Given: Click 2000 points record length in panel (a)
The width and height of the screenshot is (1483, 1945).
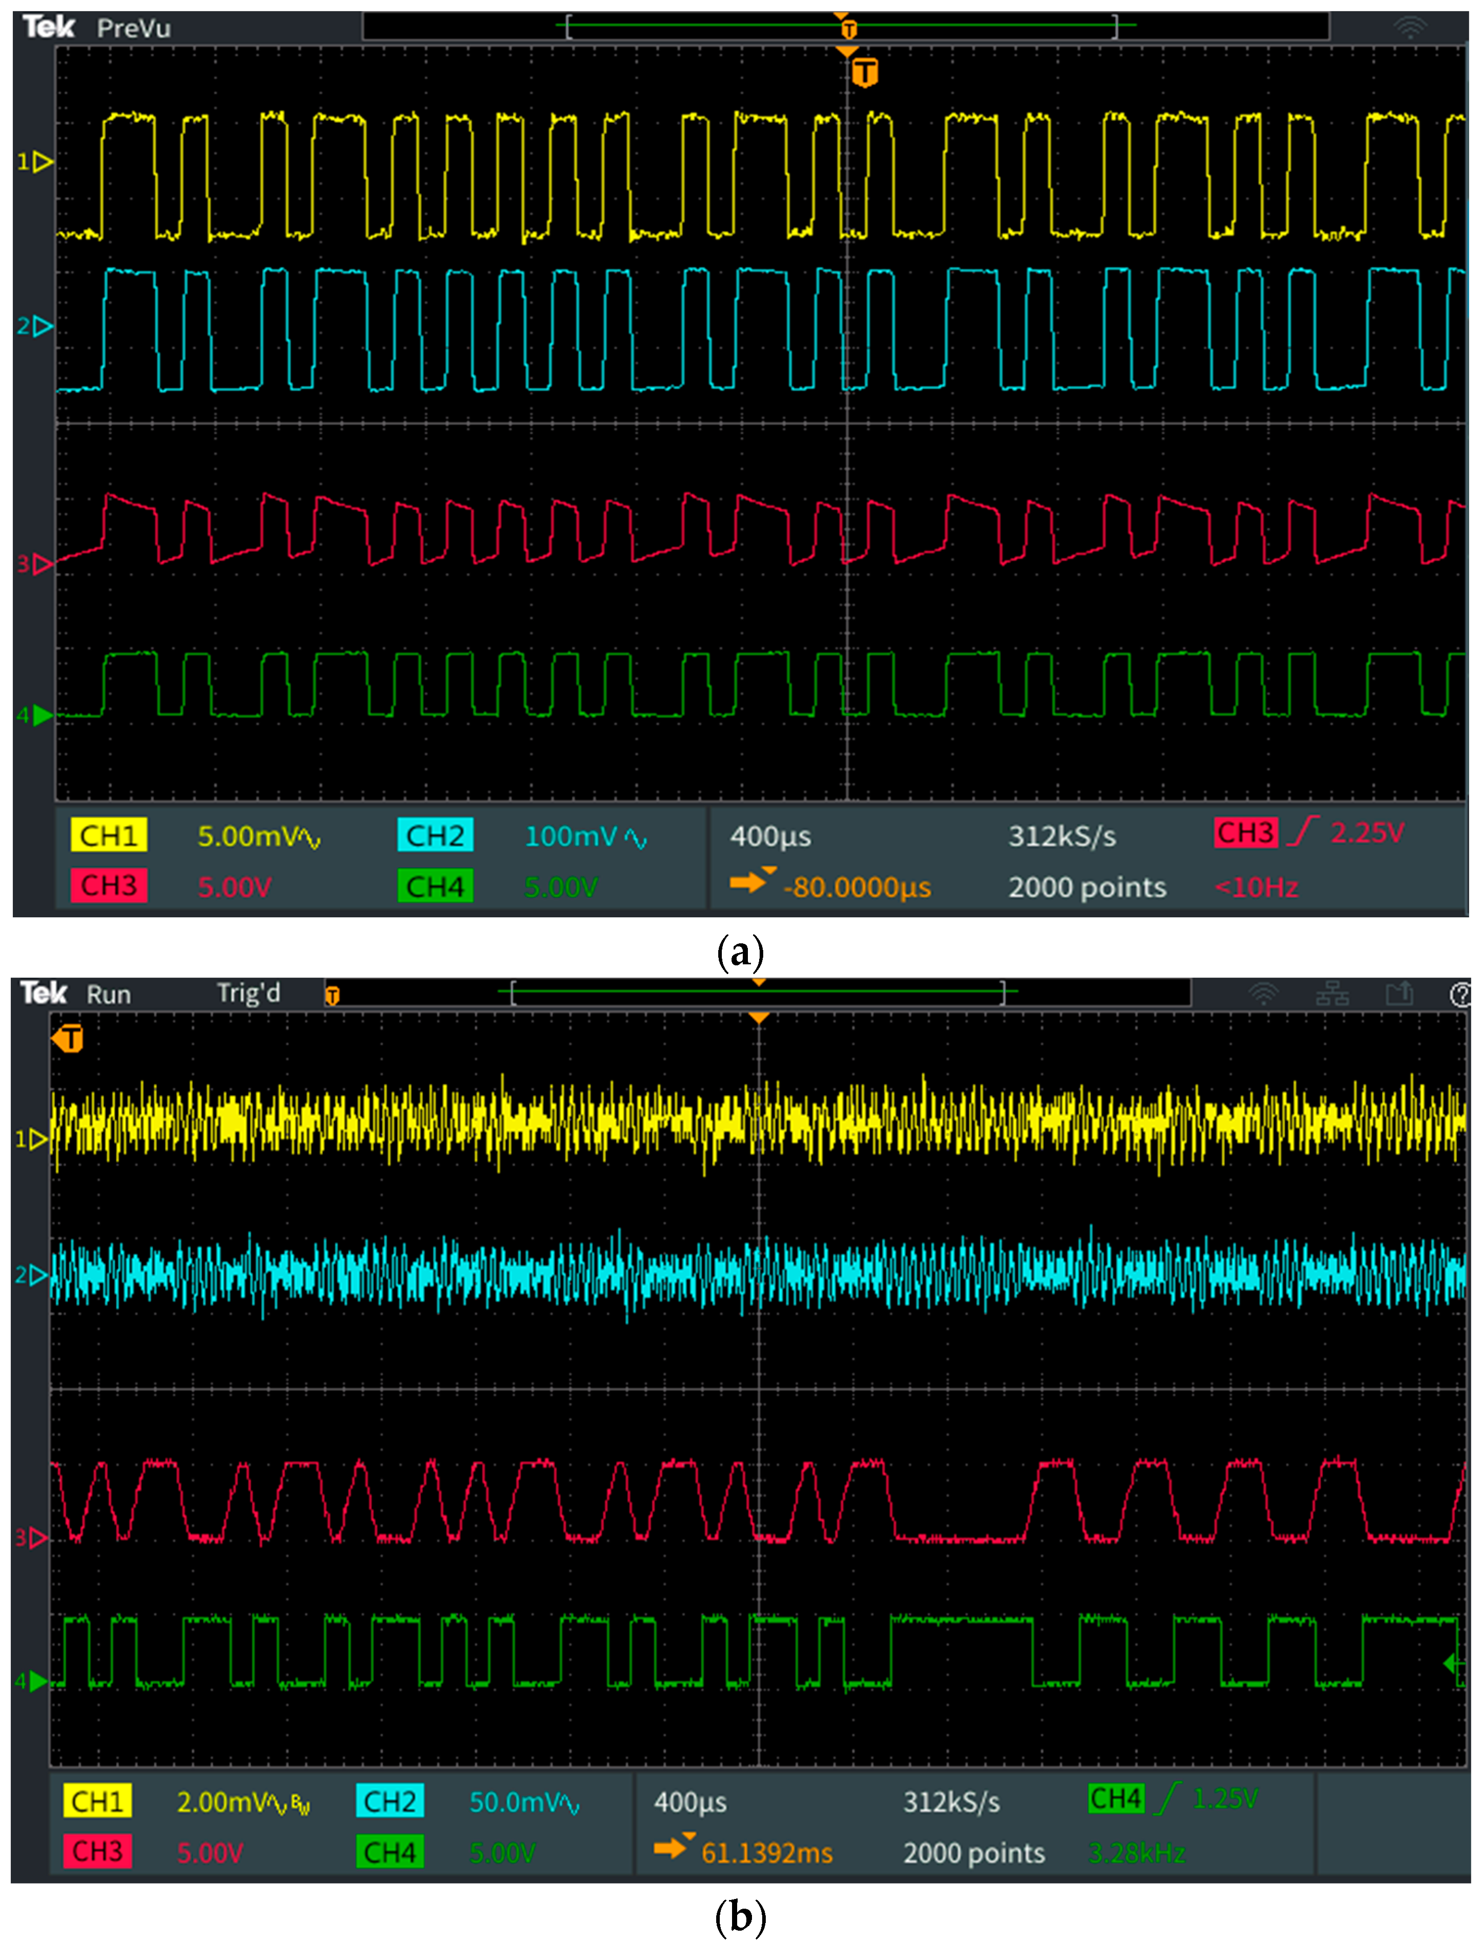Looking at the screenshot, I should tap(1087, 887).
